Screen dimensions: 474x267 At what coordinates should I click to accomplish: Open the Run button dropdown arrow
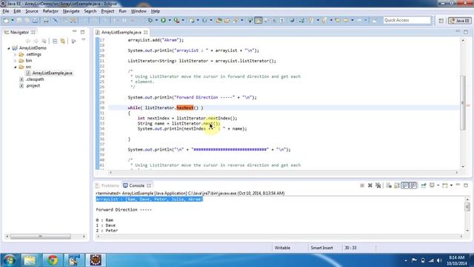point(170,20)
